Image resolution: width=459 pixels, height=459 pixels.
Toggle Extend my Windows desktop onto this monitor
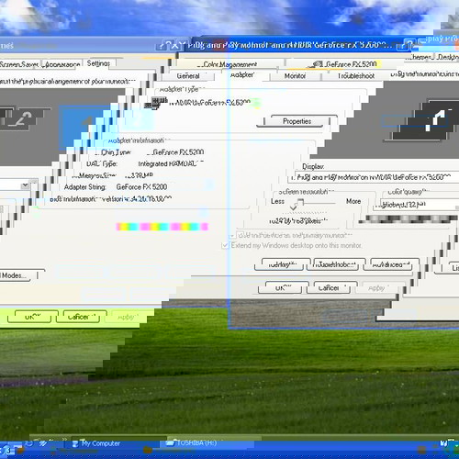226,245
